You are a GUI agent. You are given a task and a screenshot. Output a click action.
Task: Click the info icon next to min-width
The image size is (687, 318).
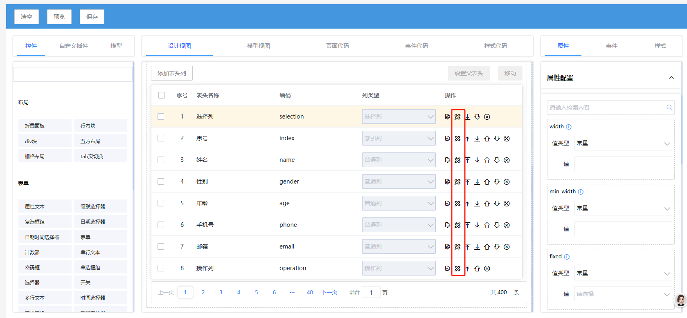581,192
